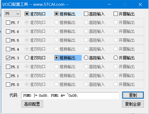Select 准双向口 radio in P5.4 row
Screen dimensions: 149x114
tap(27, 49)
